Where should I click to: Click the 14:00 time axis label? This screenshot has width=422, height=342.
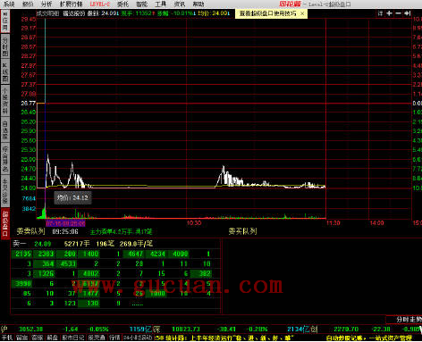coord(376,223)
